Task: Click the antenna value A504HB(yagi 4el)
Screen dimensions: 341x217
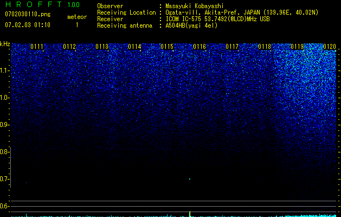Action: coord(191,25)
